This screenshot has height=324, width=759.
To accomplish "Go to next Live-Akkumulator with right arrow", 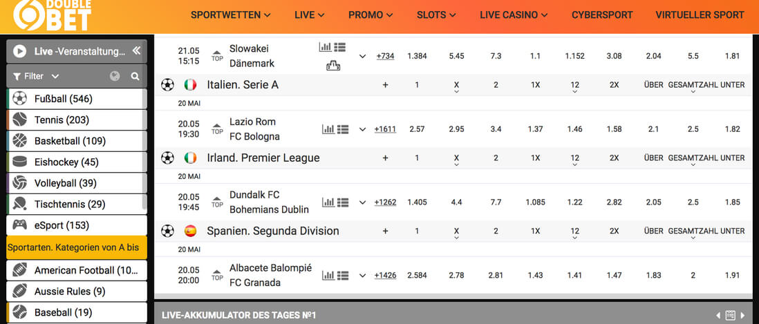I will point(743,315).
